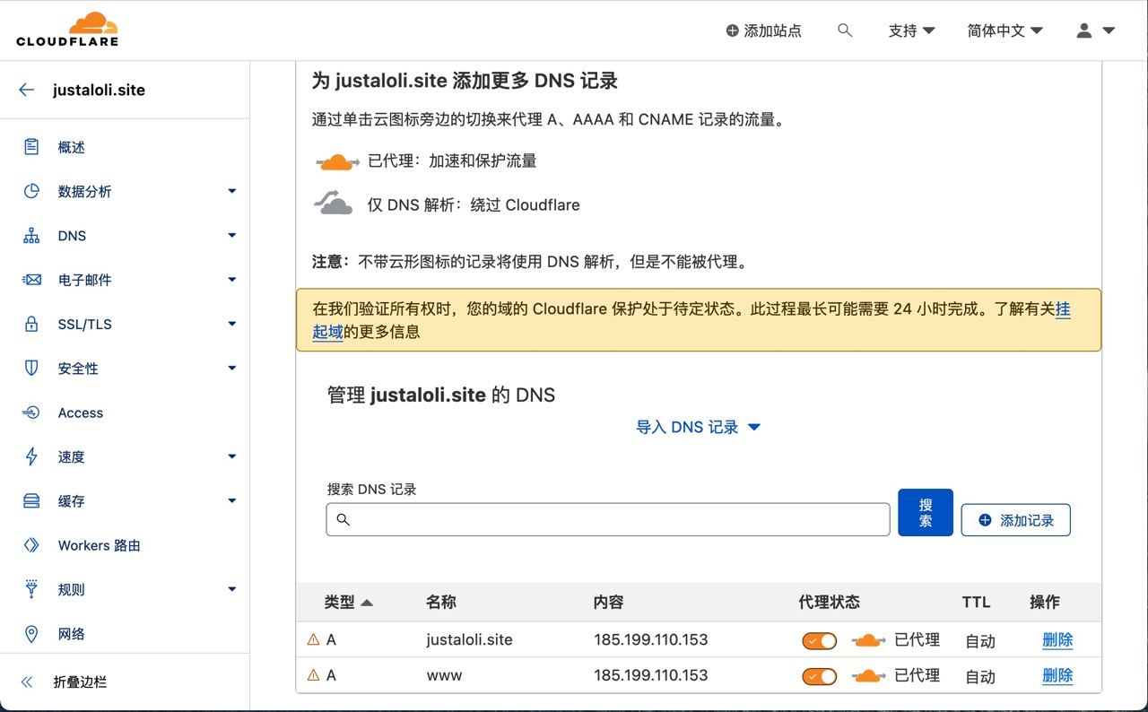The image size is (1148, 712).
Task: Open Workers 路由 in the sidebar
Action: click(x=100, y=545)
